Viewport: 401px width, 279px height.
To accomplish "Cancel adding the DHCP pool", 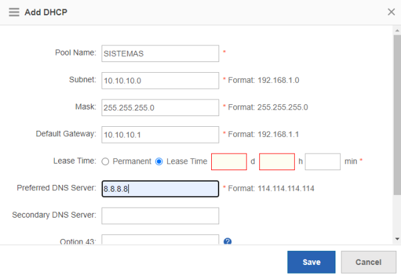I will [368, 262].
